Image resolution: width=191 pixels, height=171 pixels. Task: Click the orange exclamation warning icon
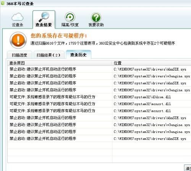18,40
